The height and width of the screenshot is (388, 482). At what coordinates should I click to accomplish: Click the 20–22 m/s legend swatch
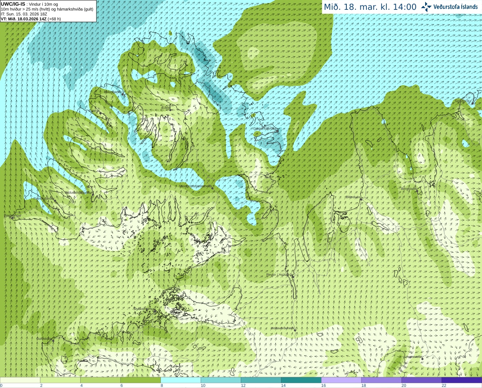coord(421,380)
